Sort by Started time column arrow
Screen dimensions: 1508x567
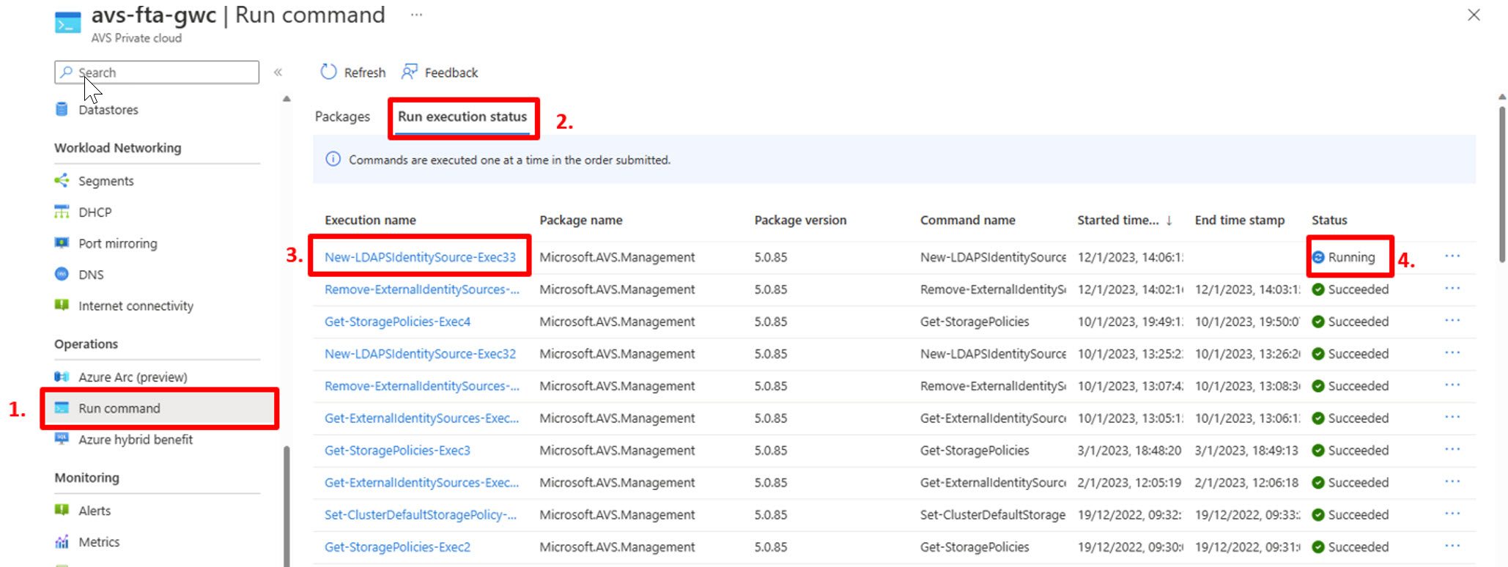pos(1169,220)
